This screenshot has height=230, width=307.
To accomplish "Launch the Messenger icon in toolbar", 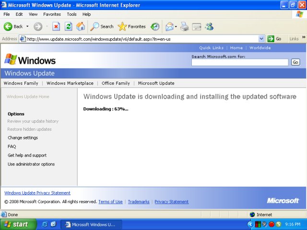I will 209,26.
